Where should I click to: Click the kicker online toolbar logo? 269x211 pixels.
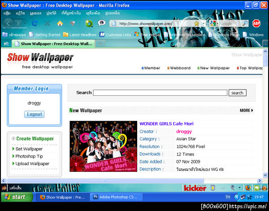tap(195, 188)
